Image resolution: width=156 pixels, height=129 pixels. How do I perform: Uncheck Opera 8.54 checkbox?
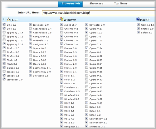click(87, 63)
